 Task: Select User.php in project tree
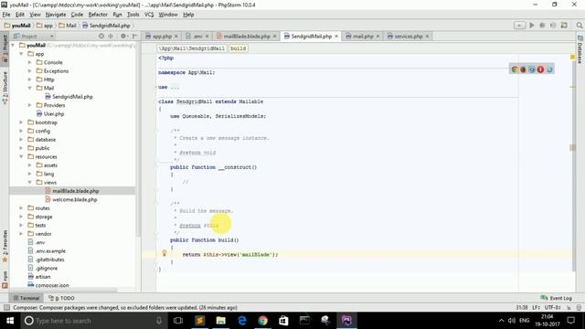[50, 113]
